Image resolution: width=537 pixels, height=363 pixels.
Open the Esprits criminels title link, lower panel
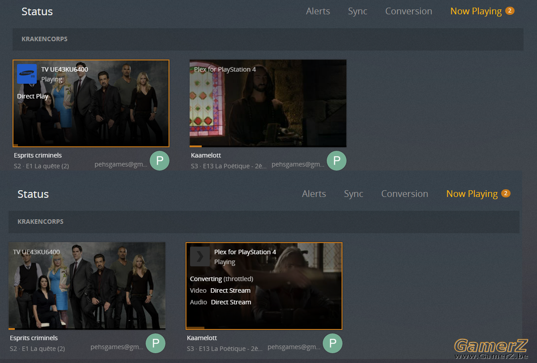(34, 338)
